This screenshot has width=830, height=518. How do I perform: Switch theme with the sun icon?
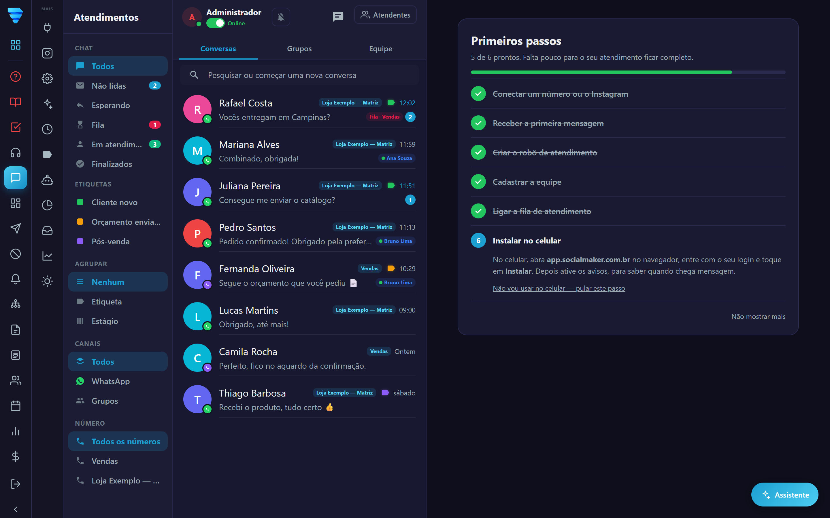pyautogui.click(x=47, y=281)
